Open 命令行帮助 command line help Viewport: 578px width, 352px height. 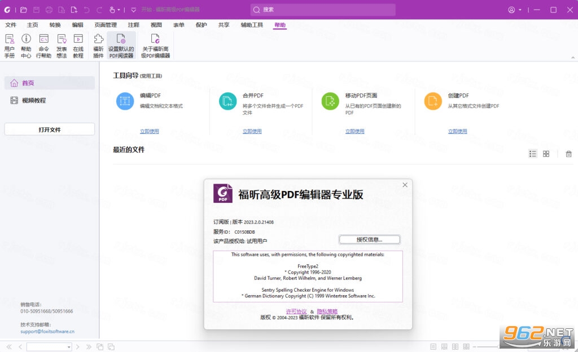(43, 46)
